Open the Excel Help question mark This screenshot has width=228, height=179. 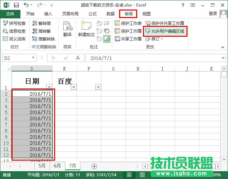point(183,5)
